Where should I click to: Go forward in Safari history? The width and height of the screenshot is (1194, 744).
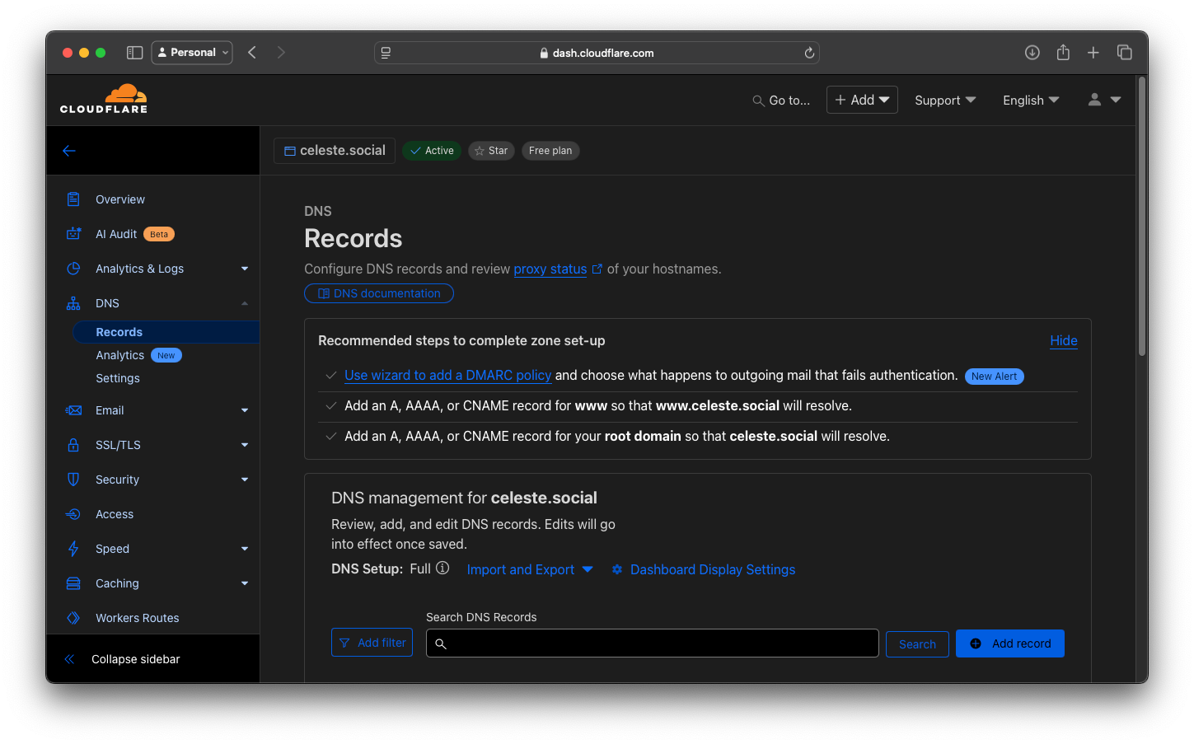281,53
